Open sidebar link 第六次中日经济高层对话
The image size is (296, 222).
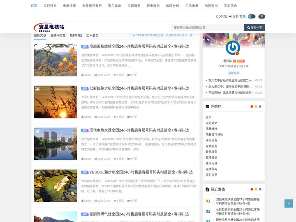(231, 81)
